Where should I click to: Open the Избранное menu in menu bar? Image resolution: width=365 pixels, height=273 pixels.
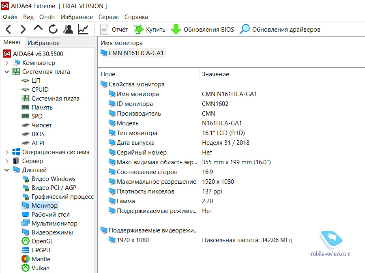77,17
